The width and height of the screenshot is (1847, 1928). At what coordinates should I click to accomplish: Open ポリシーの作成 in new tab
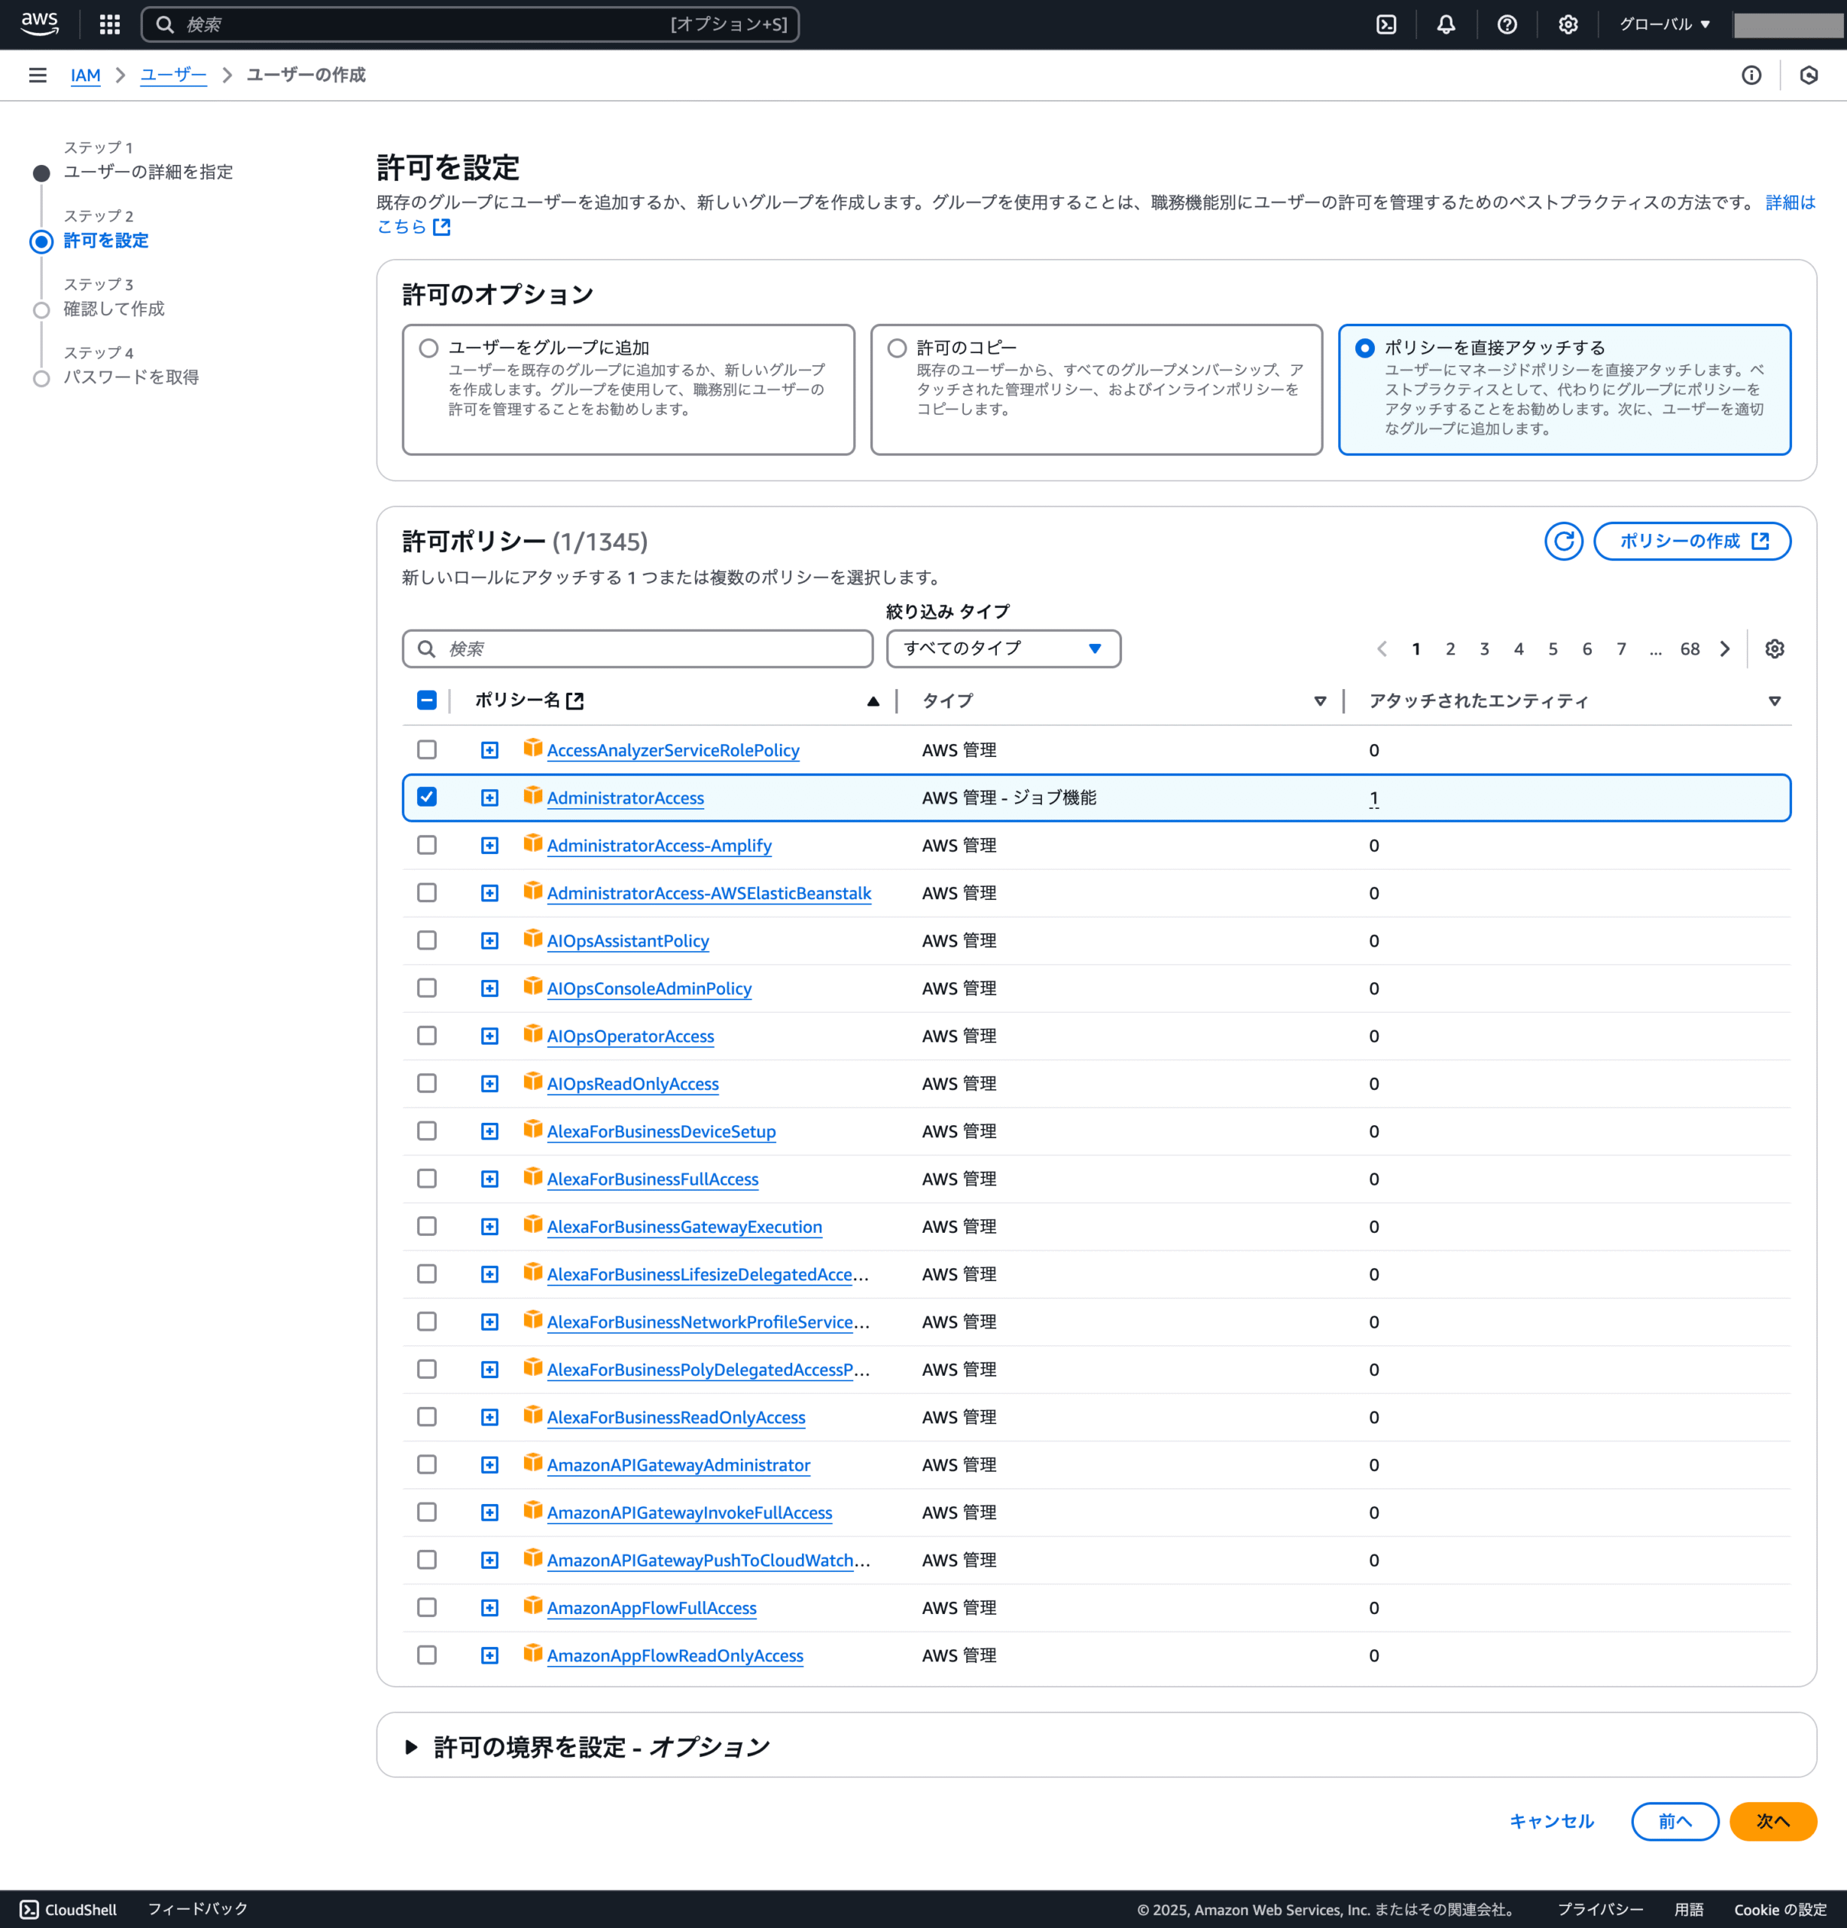1692,541
